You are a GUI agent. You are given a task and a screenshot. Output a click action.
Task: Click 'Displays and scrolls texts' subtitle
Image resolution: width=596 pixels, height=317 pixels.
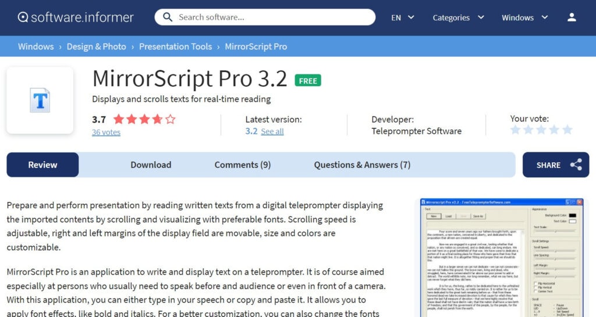(182, 99)
